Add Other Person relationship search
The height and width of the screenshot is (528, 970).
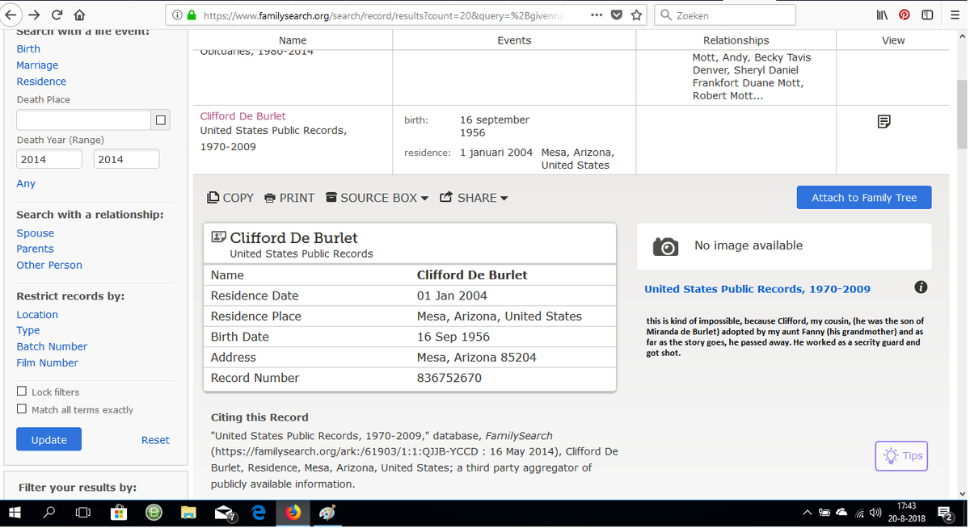coord(49,266)
